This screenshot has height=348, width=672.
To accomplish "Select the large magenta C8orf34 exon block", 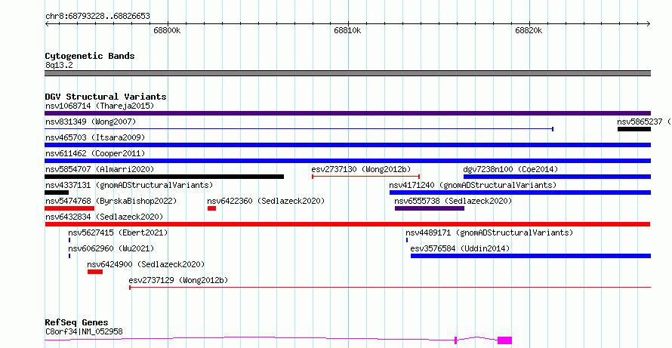I will tap(505, 340).
